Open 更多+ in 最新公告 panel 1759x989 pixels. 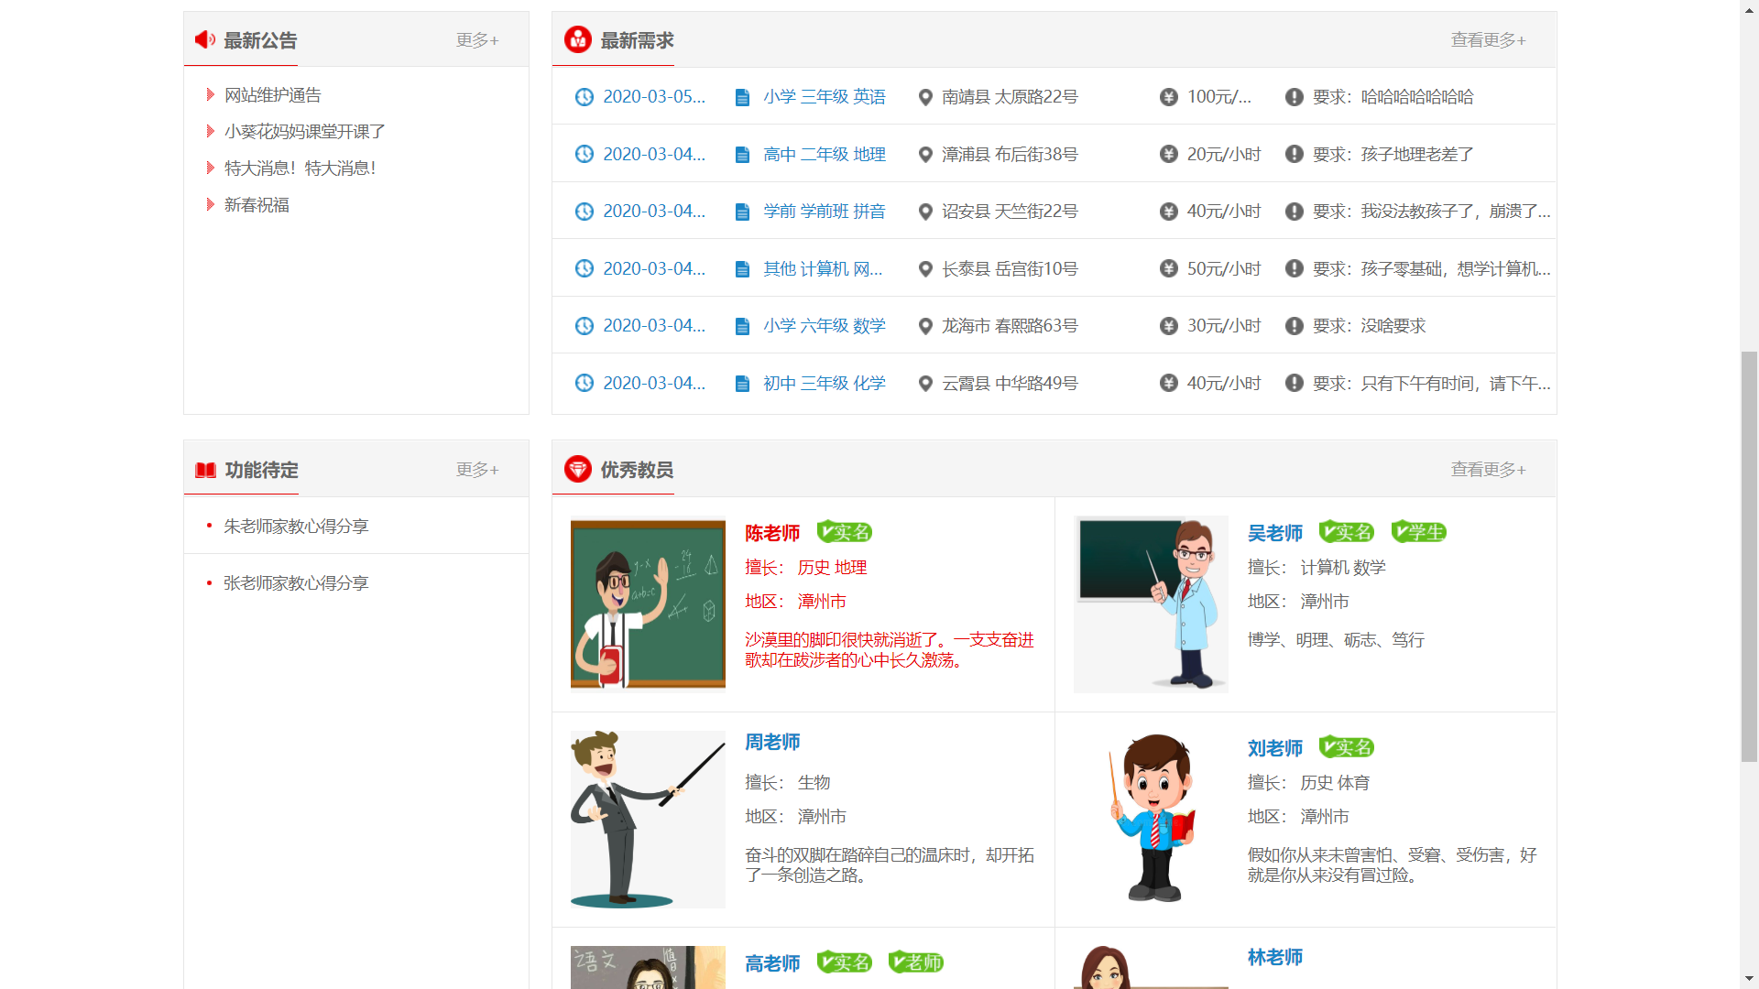(477, 40)
